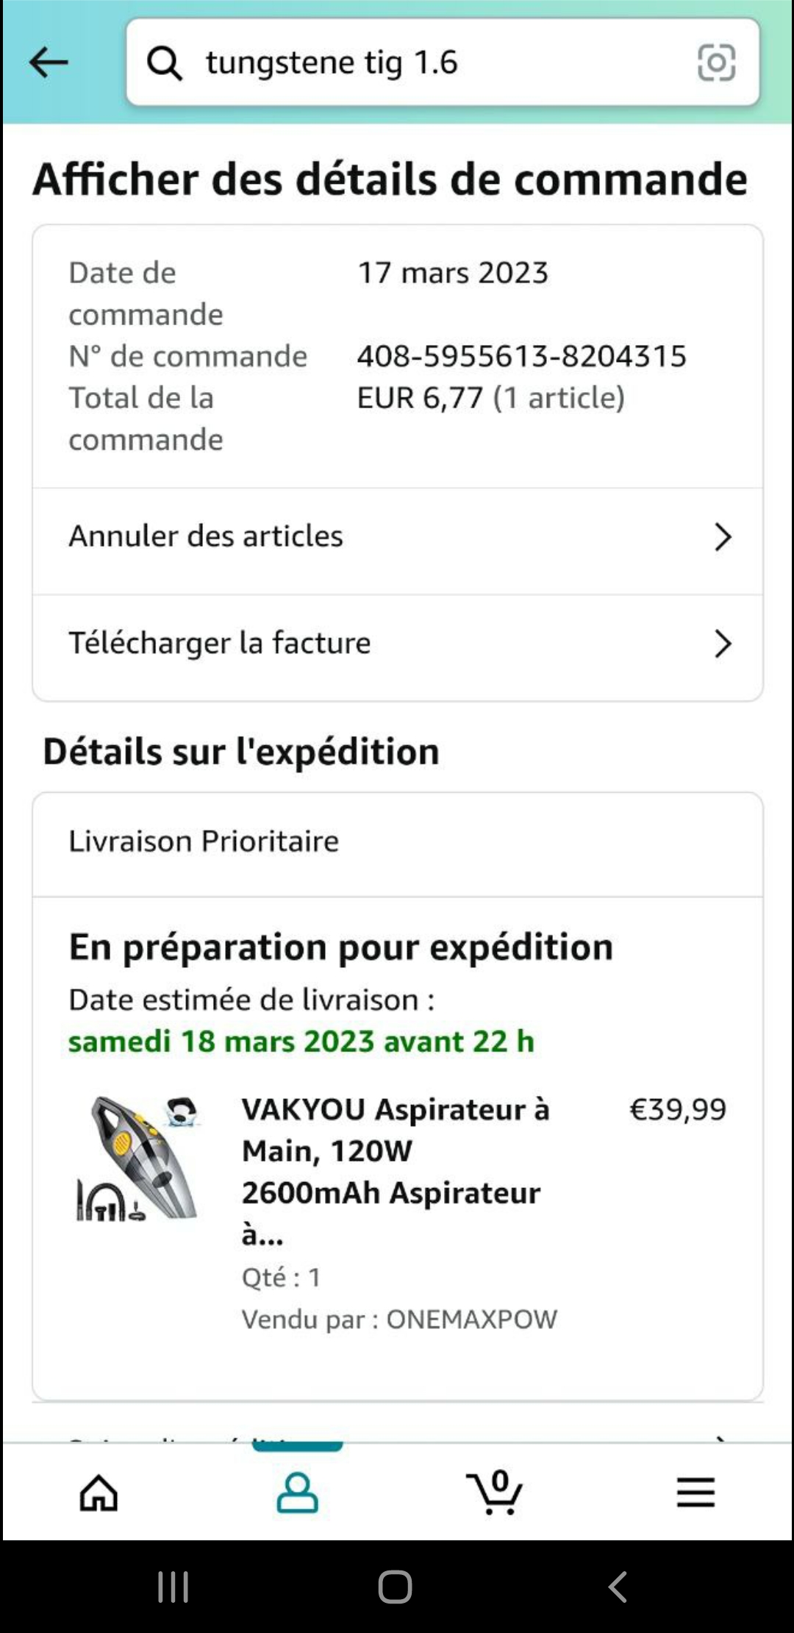Select Télécharger la facture option
This screenshot has width=794, height=1633.
tap(220, 643)
